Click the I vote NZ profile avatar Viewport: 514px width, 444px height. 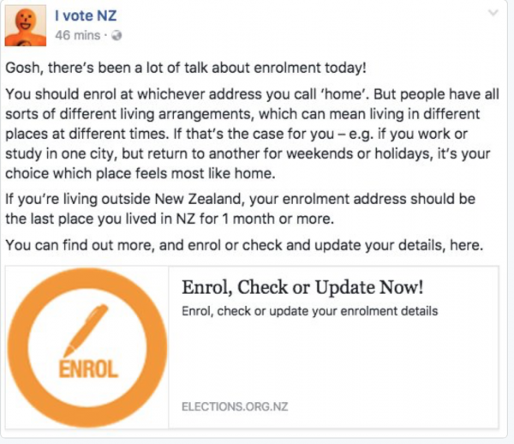tap(25, 25)
